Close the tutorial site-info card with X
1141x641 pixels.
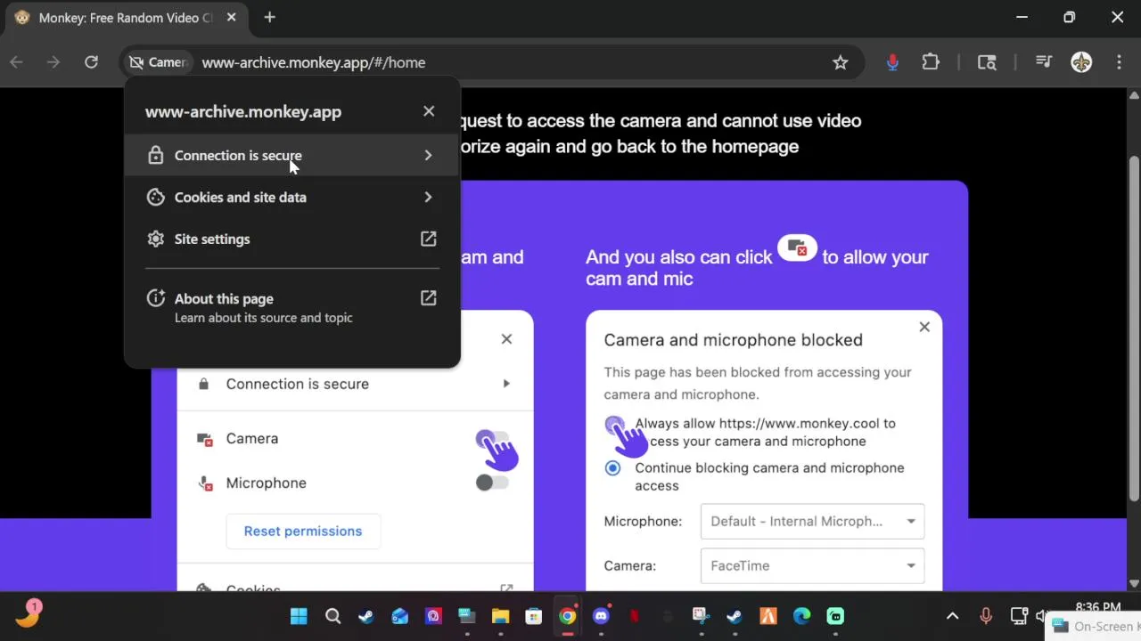click(506, 339)
